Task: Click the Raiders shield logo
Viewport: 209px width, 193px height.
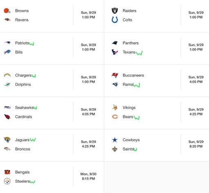Action: pyautogui.click(x=115, y=11)
